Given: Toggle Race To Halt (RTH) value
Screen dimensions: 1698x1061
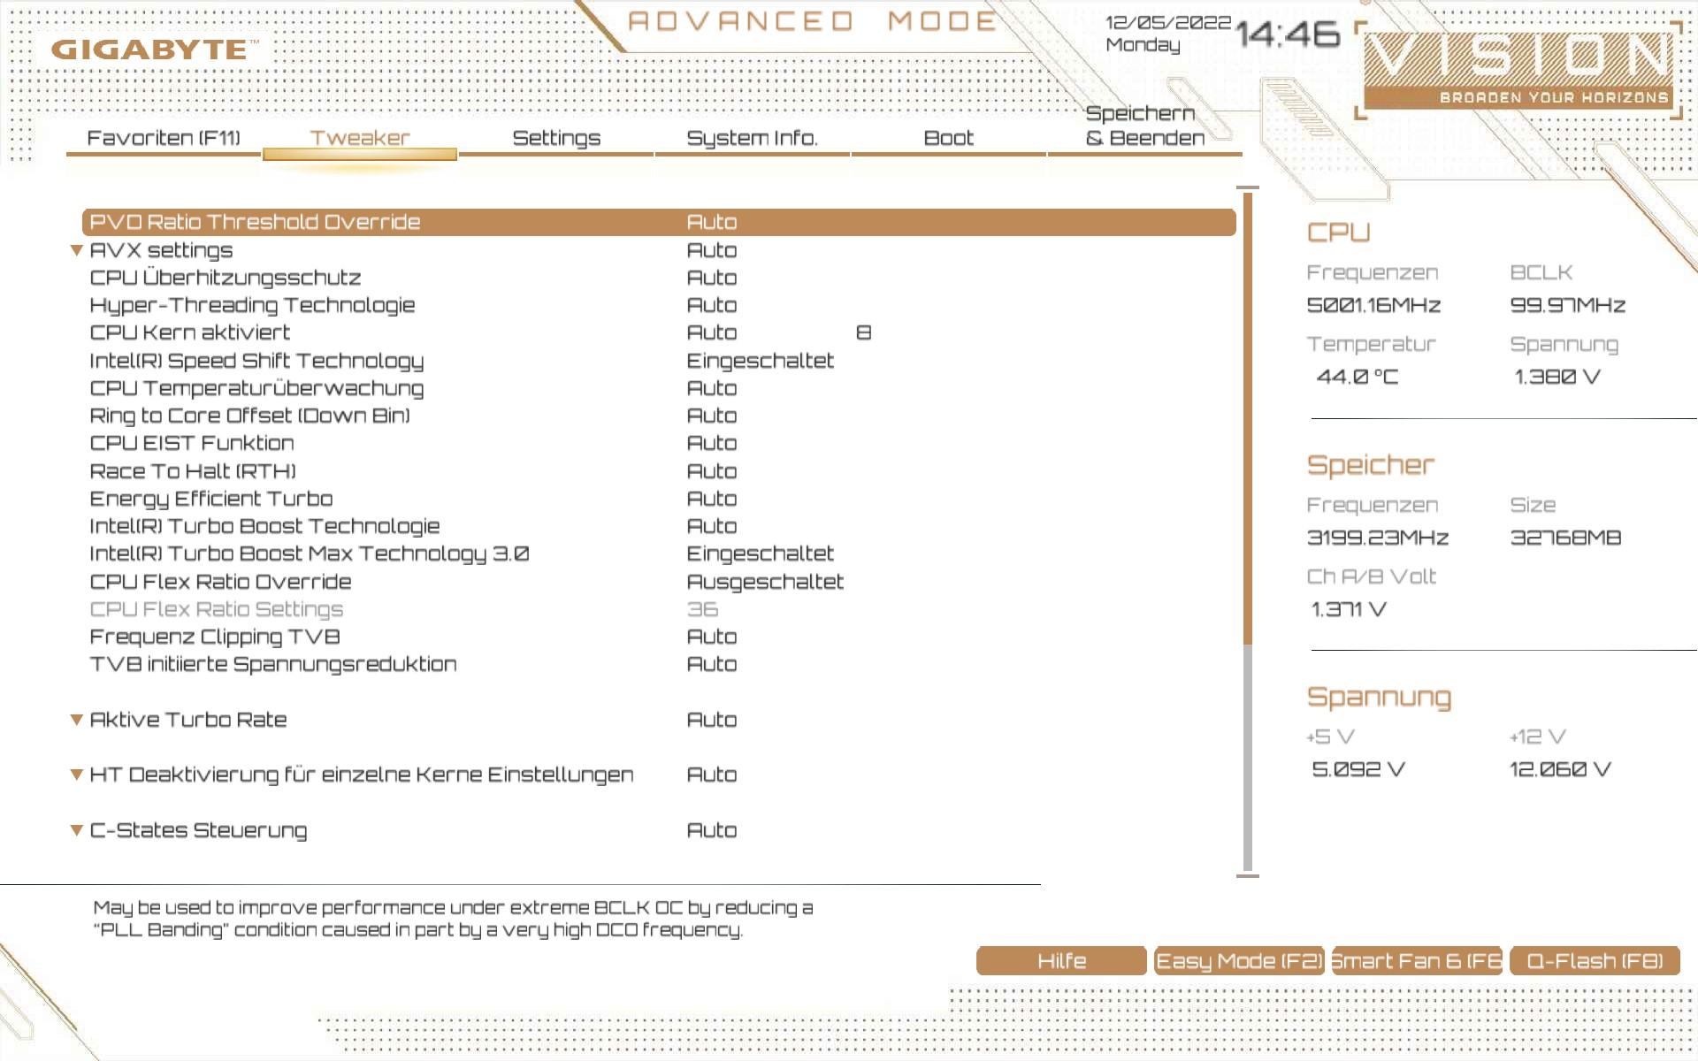Looking at the screenshot, I should [x=712, y=471].
